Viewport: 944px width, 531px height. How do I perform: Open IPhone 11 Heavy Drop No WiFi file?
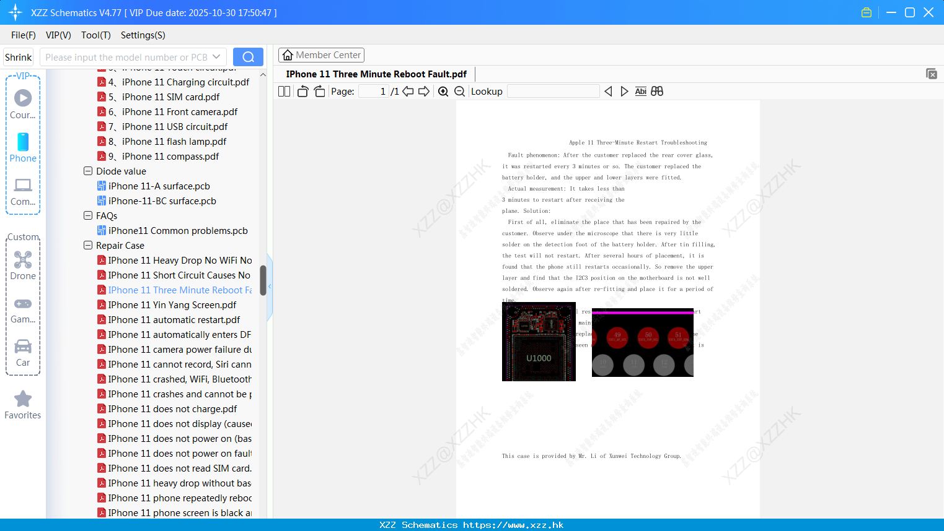pyautogui.click(x=175, y=260)
